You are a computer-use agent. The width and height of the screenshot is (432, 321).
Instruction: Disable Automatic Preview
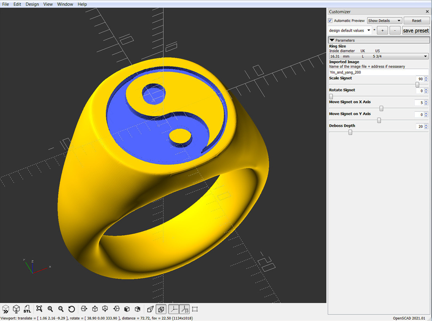coord(330,20)
